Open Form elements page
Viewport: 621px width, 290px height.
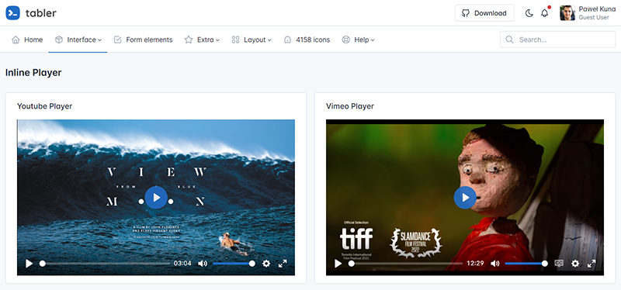click(x=143, y=40)
